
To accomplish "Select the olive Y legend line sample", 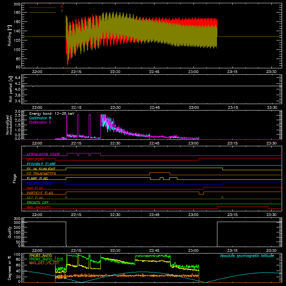I will pyautogui.click(x=43, y=13).
